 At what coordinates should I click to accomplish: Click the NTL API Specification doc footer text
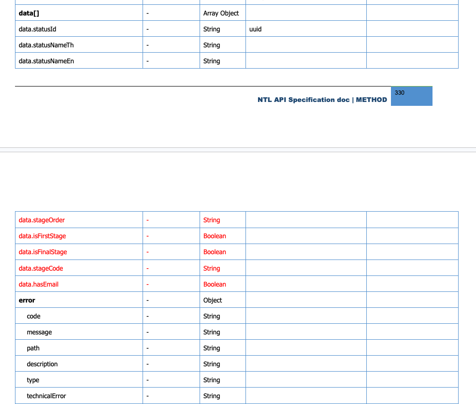[x=322, y=100]
